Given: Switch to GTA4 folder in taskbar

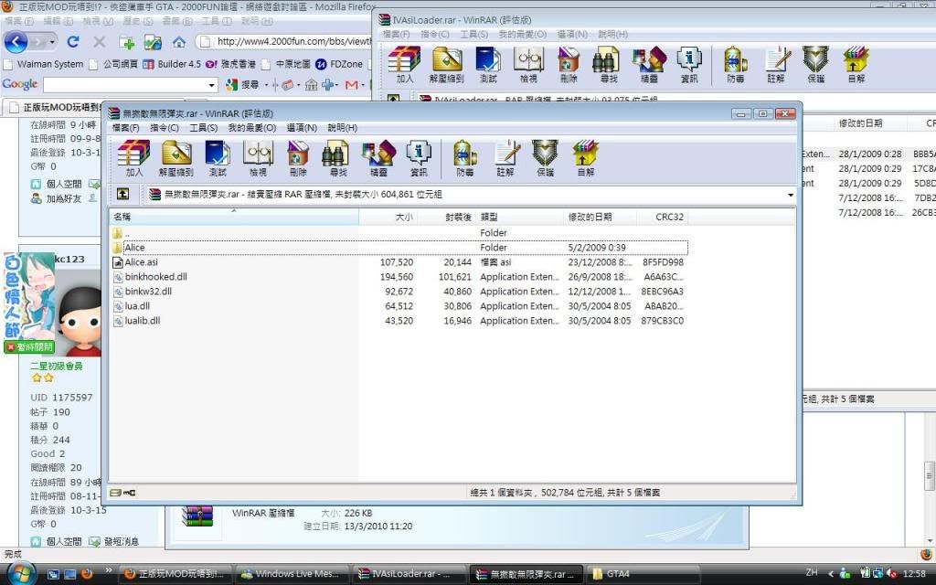Looking at the screenshot, I should (x=618, y=574).
